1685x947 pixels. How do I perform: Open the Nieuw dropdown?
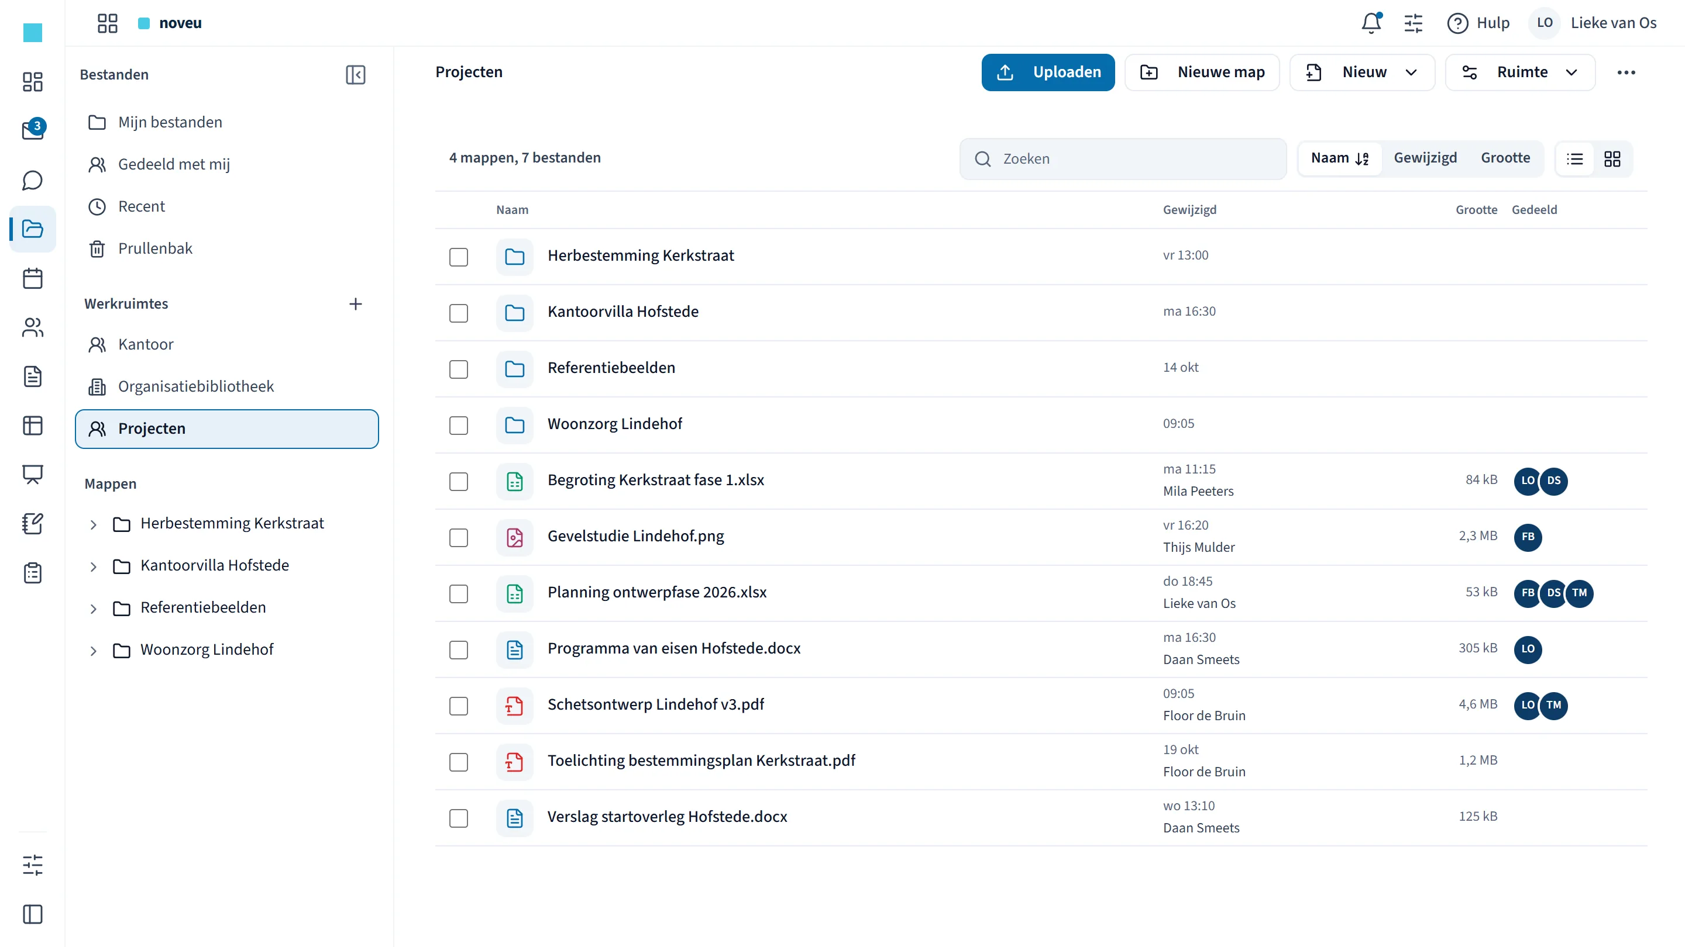click(x=1362, y=72)
